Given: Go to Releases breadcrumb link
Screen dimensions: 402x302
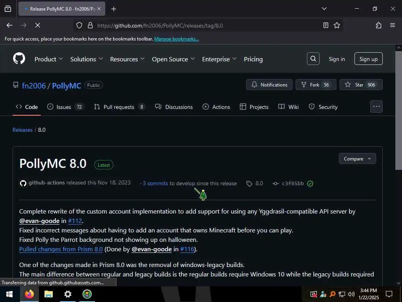Looking at the screenshot, I should [x=22, y=130].
